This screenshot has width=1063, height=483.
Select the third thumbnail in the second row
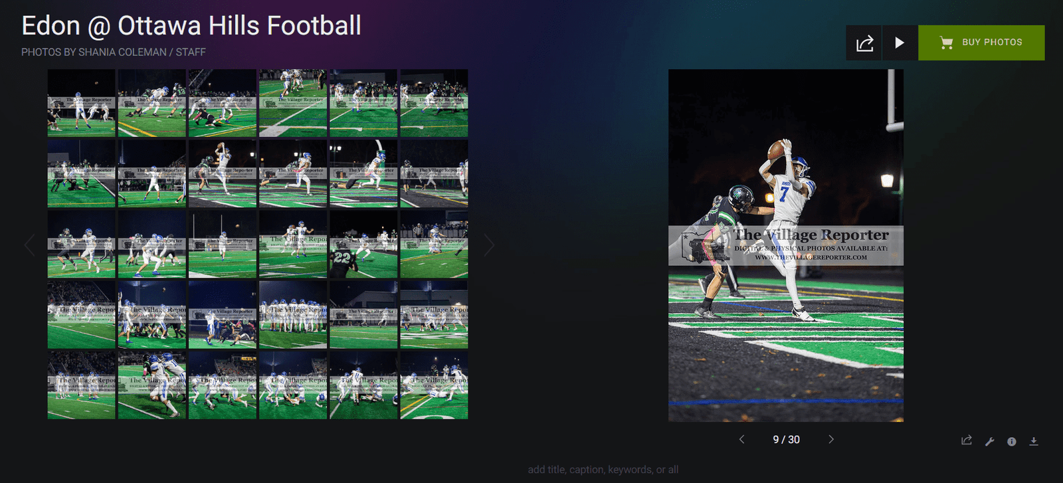[223, 173]
